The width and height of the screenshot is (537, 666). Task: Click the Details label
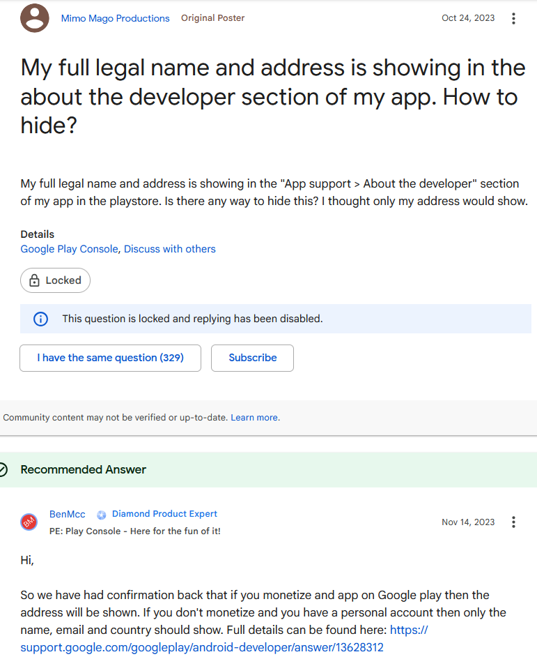(38, 234)
